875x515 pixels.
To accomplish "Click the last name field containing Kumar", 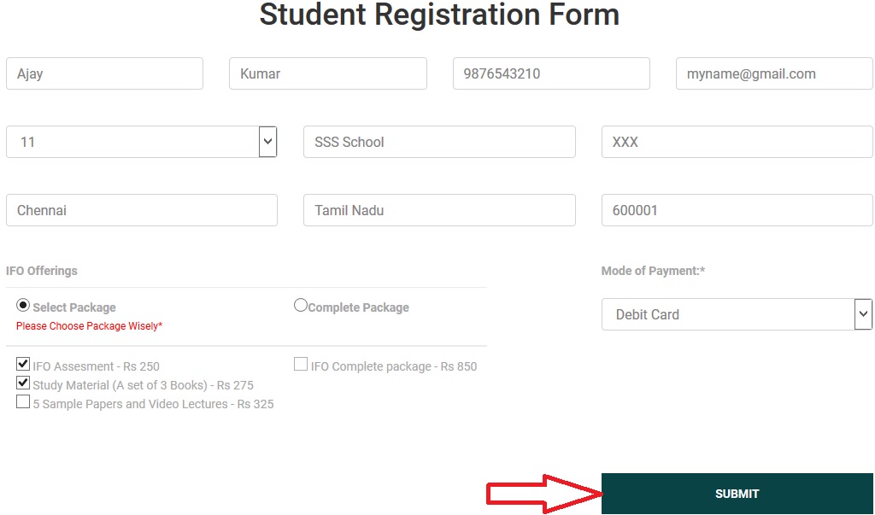I will click(327, 73).
